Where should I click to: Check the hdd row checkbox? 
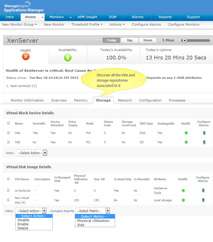click(8, 142)
